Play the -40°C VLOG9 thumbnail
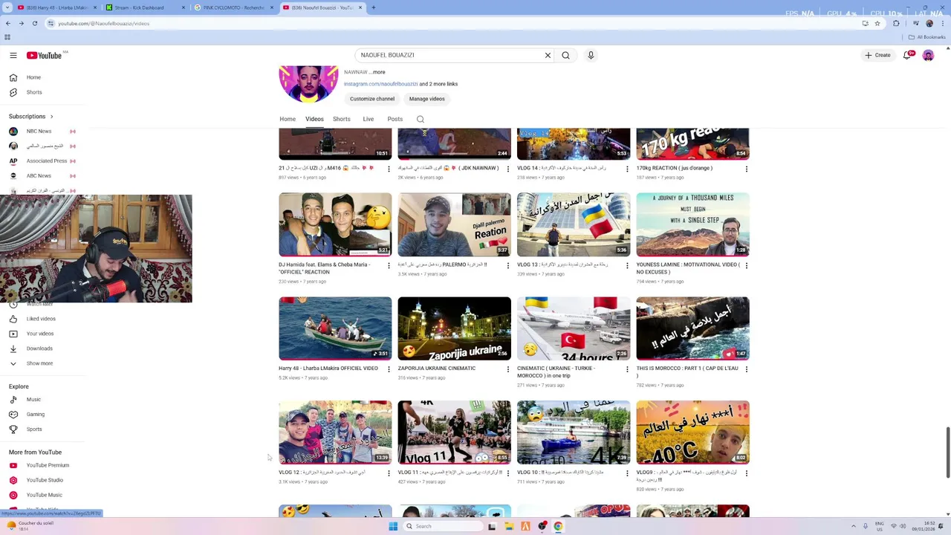Screen dimensions: 951x535 (692, 432)
